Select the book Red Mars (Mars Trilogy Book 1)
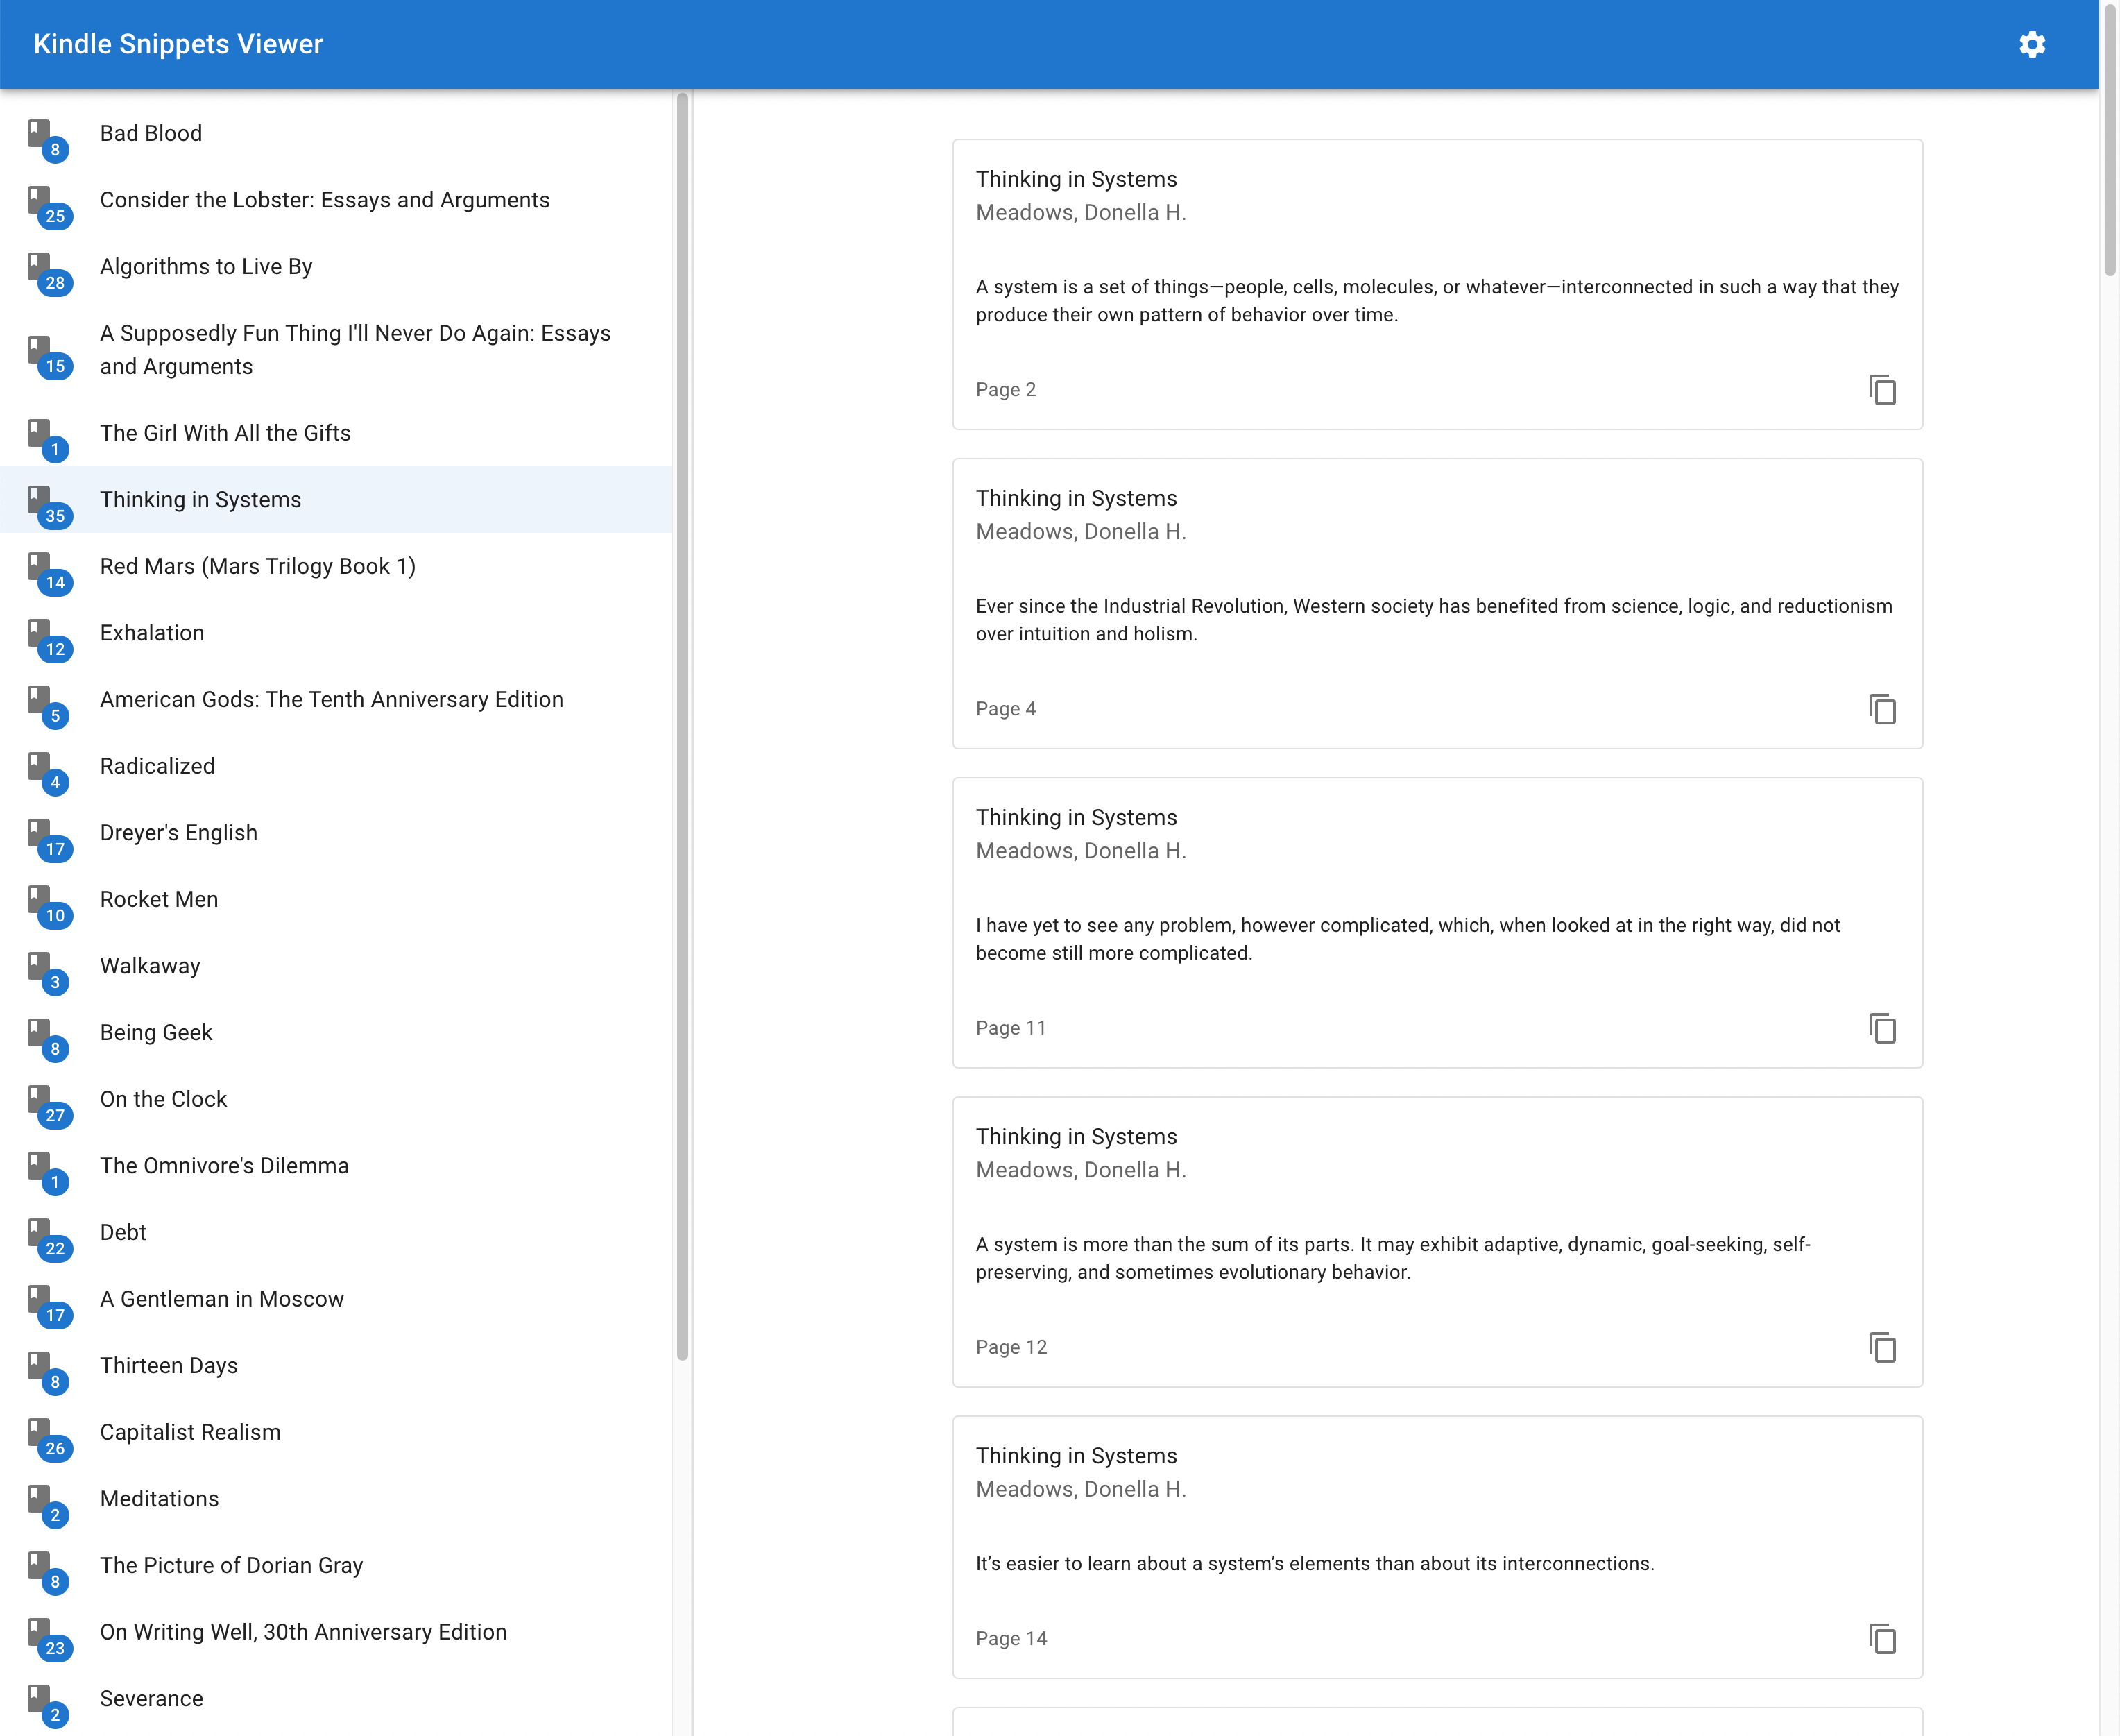 click(257, 566)
